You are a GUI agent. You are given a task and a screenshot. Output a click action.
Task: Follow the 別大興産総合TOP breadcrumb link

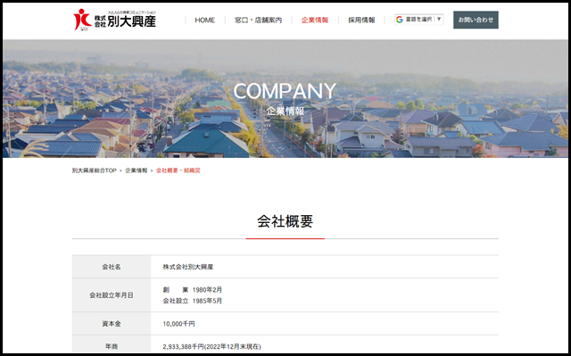[94, 170]
